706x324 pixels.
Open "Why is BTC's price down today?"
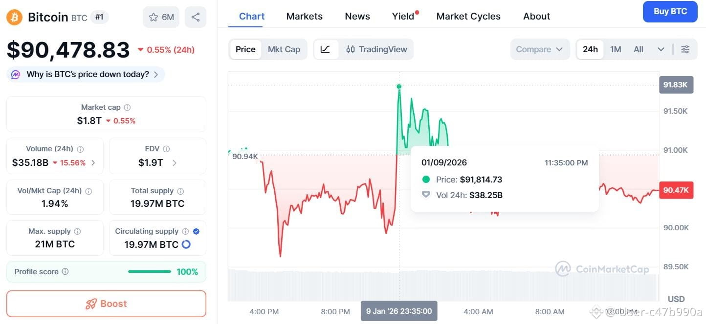(x=86, y=75)
